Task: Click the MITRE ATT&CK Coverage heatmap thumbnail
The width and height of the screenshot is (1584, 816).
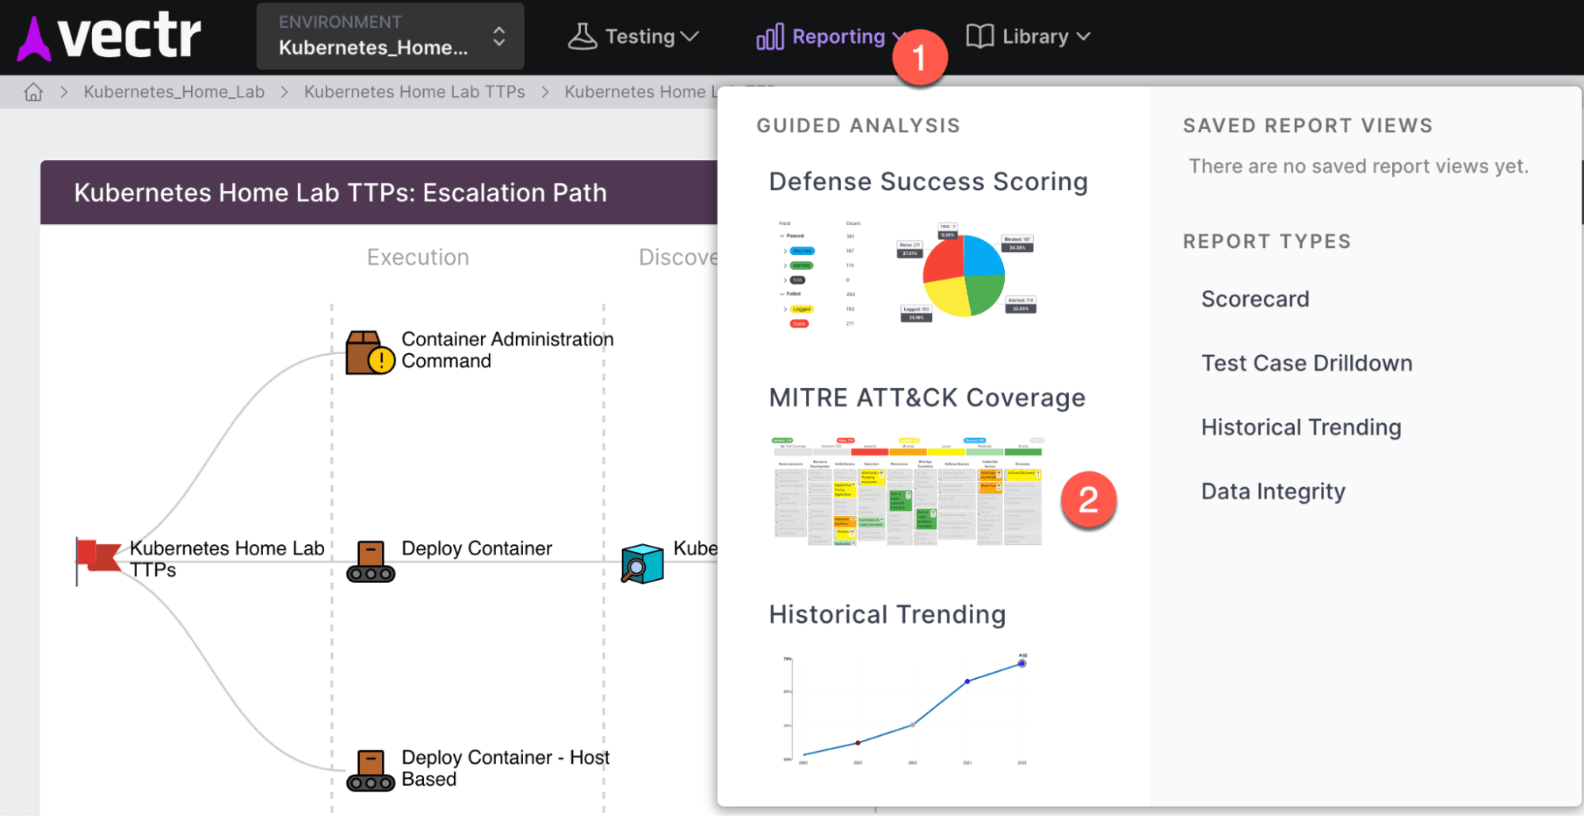Action: pyautogui.click(x=907, y=490)
